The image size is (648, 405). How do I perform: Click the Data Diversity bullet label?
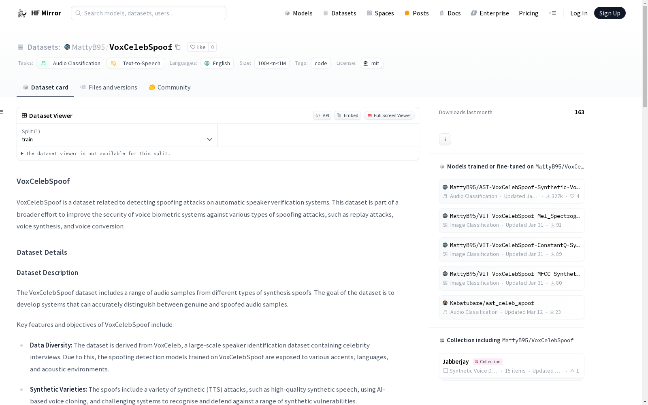(51, 345)
